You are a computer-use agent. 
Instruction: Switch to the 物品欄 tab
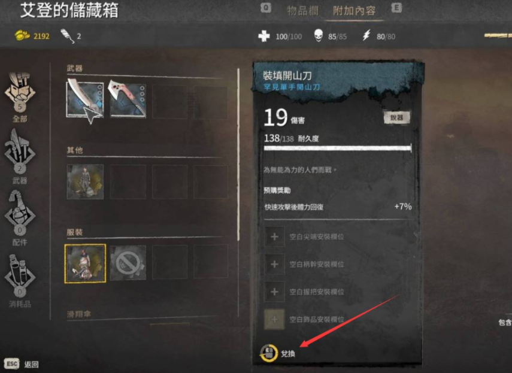pos(302,11)
